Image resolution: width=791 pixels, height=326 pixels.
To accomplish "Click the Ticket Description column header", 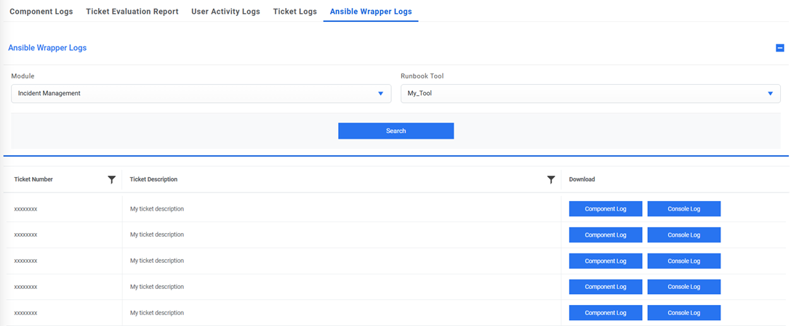I will (x=153, y=179).
